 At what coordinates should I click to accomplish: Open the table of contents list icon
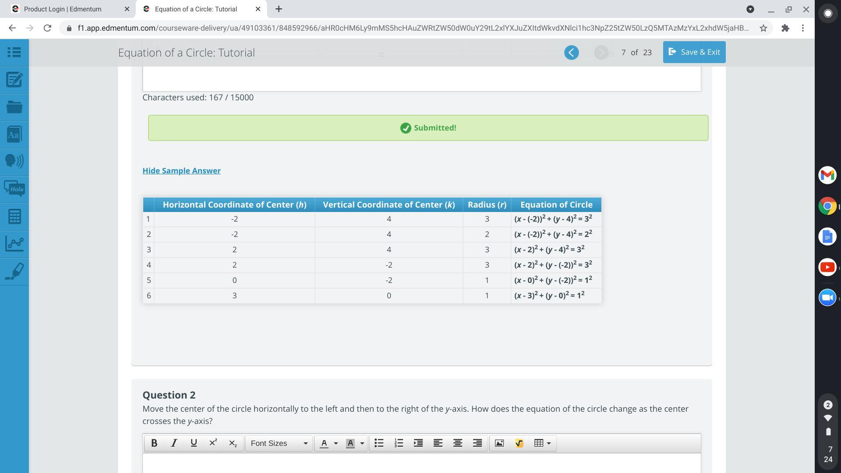point(14,53)
